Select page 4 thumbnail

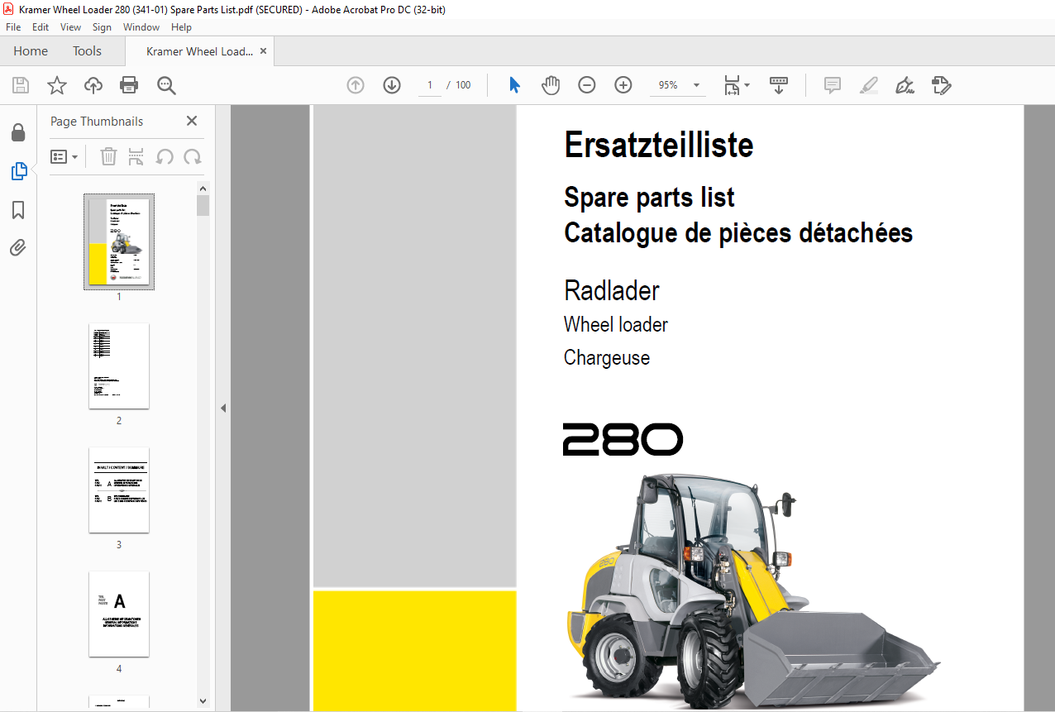[119, 614]
